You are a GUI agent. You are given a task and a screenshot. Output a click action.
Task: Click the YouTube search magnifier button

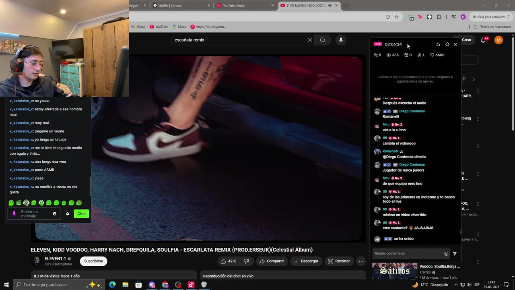(323, 40)
